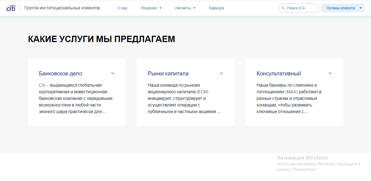Open the О нас menu item
This screenshot has height=181, width=371.
(122, 8)
